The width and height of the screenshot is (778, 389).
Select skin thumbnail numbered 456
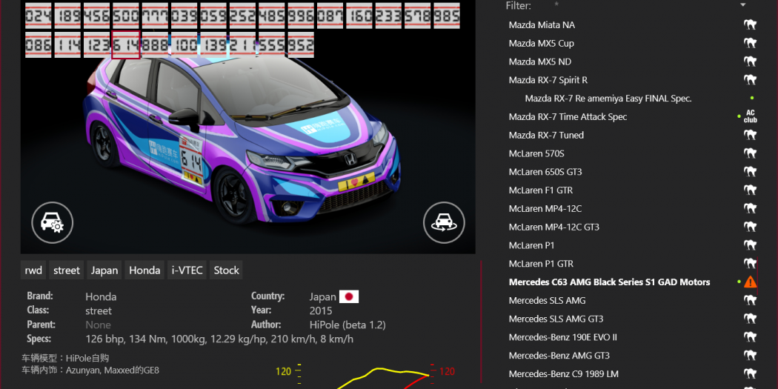[97, 16]
